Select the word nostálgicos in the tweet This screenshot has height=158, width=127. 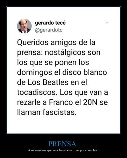click(65, 52)
